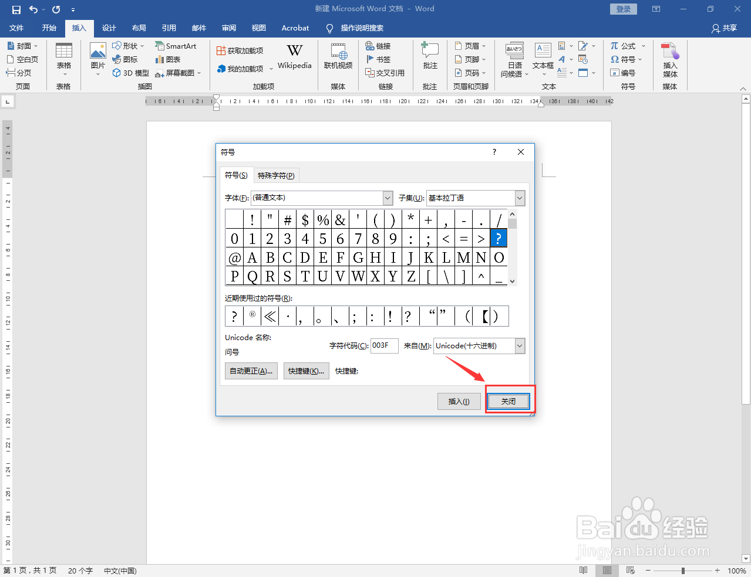The image size is (751, 577).
Task: Insert a SmartArt graphic
Action: (176, 46)
